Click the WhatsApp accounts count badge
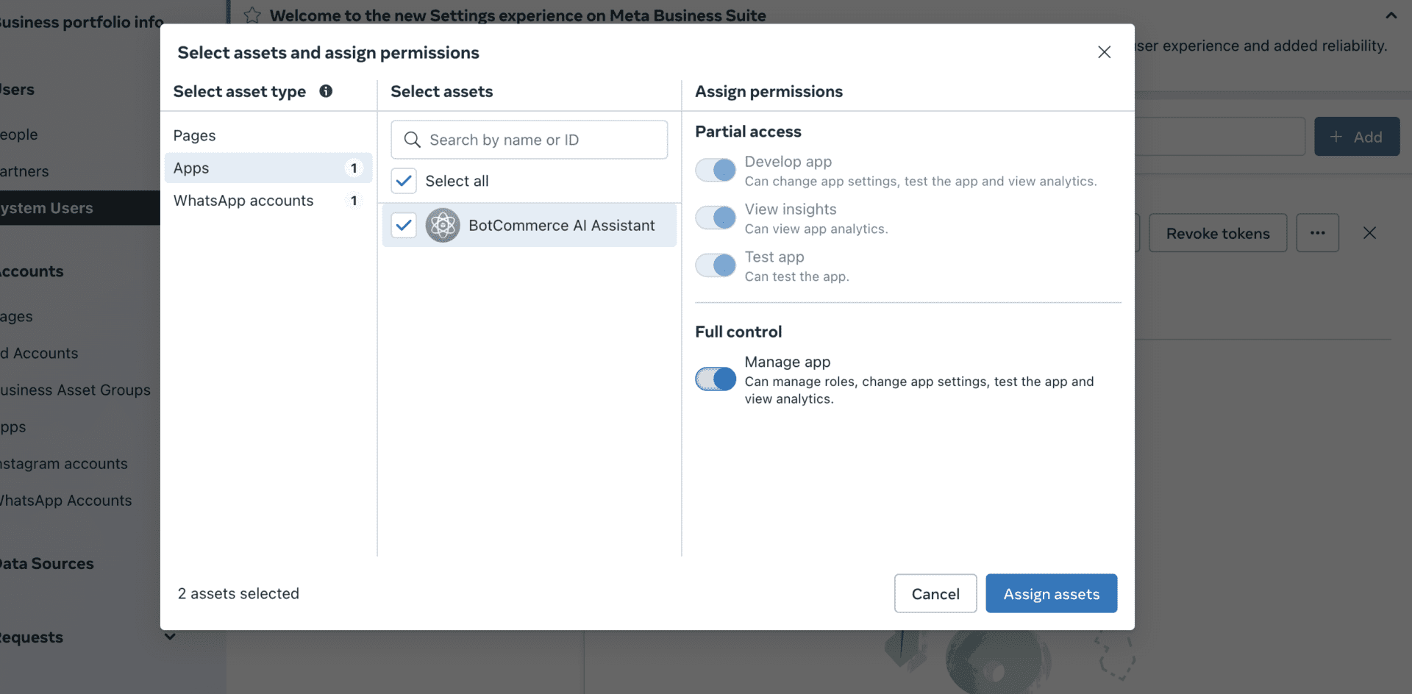The width and height of the screenshot is (1412, 694). pos(354,201)
